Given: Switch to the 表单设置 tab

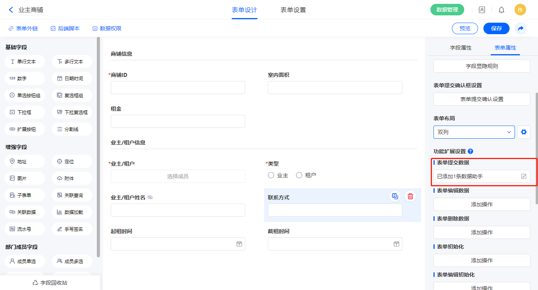Looking at the screenshot, I should click(293, 10).
